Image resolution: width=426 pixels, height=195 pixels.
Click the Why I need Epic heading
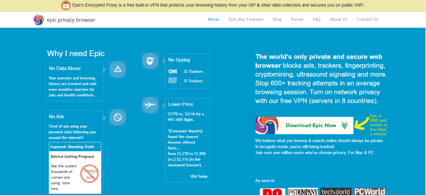click(x=76, y=53)
